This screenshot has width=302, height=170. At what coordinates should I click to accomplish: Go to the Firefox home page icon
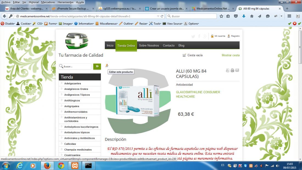point(252,16)
